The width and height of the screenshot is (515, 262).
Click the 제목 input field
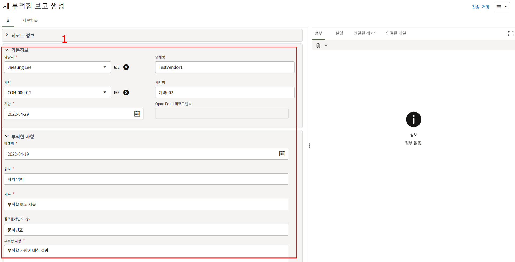146,205
